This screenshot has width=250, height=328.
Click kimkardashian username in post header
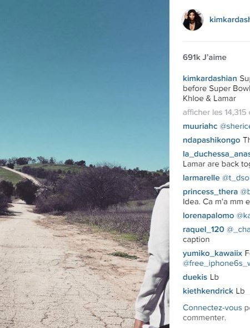[x=229, y=19]
